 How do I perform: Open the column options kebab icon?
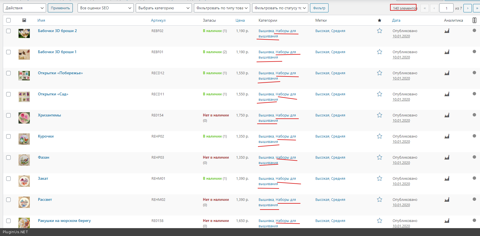click(474, 20)
